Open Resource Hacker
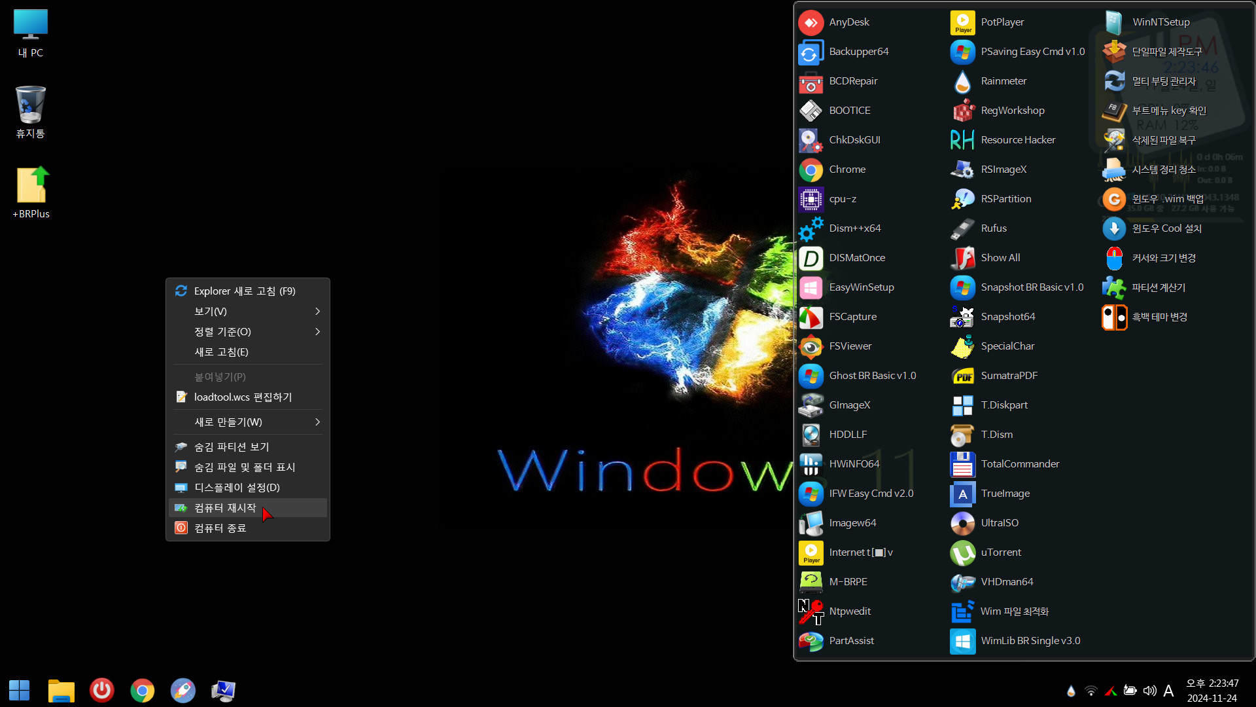The height and width of the screenshot is (707, 1256). (1003, 140)
